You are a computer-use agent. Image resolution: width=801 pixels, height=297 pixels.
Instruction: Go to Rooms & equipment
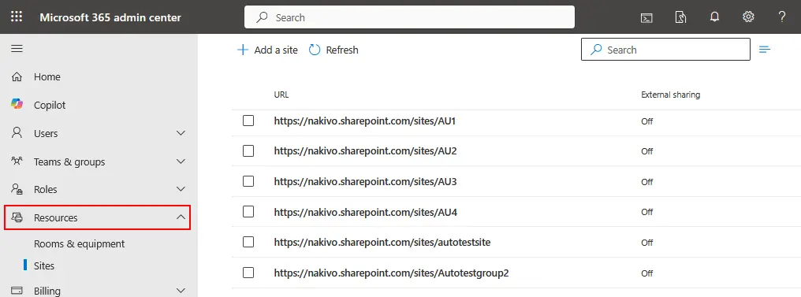pos(79,244)
